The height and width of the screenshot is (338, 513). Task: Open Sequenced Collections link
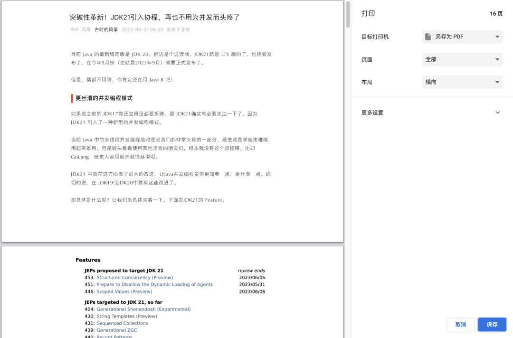(122, 323)
